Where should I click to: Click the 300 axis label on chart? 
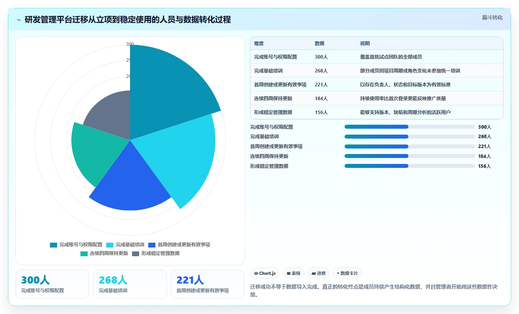click(130, 44)
